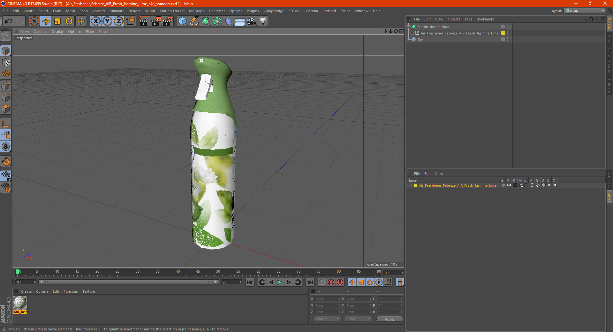Activate the Rotate tool
Screen dimensions: 613x332
(x=69, y=21)
